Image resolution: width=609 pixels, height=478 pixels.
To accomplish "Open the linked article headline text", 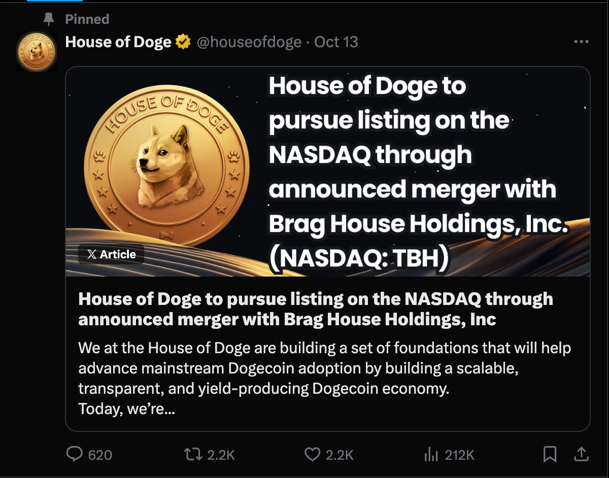I will pyautogui.click(x=315, y=309).
